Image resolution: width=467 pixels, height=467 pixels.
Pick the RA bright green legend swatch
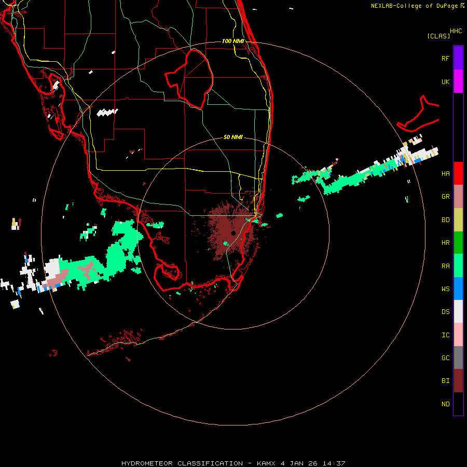point(458,266)
